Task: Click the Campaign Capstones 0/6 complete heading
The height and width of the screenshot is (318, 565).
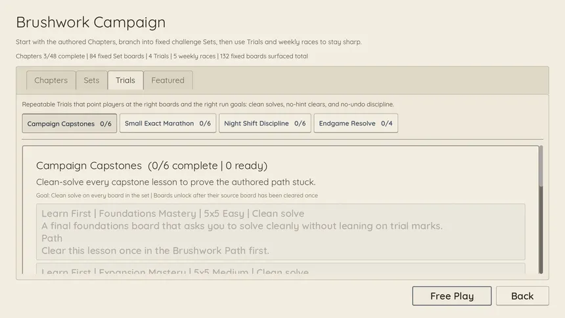Action: (152, 166)
